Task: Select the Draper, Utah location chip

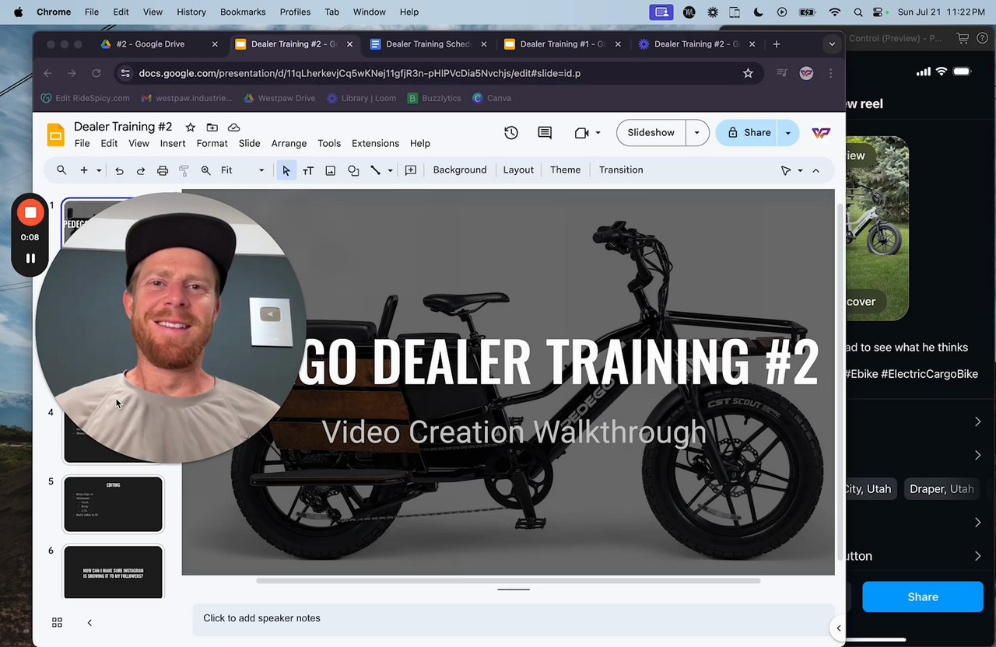Action: coord(942,489)
